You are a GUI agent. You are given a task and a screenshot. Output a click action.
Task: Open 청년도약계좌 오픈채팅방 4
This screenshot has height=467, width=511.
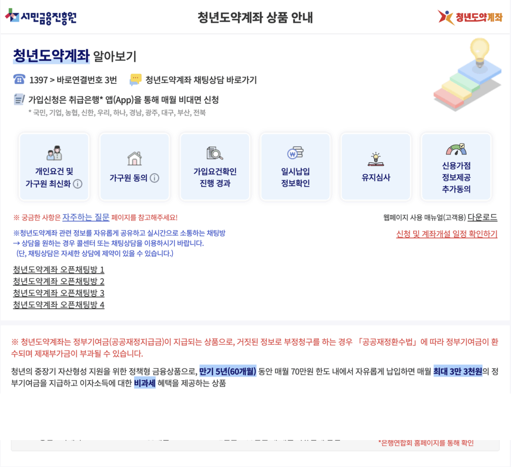coord(58,305)
